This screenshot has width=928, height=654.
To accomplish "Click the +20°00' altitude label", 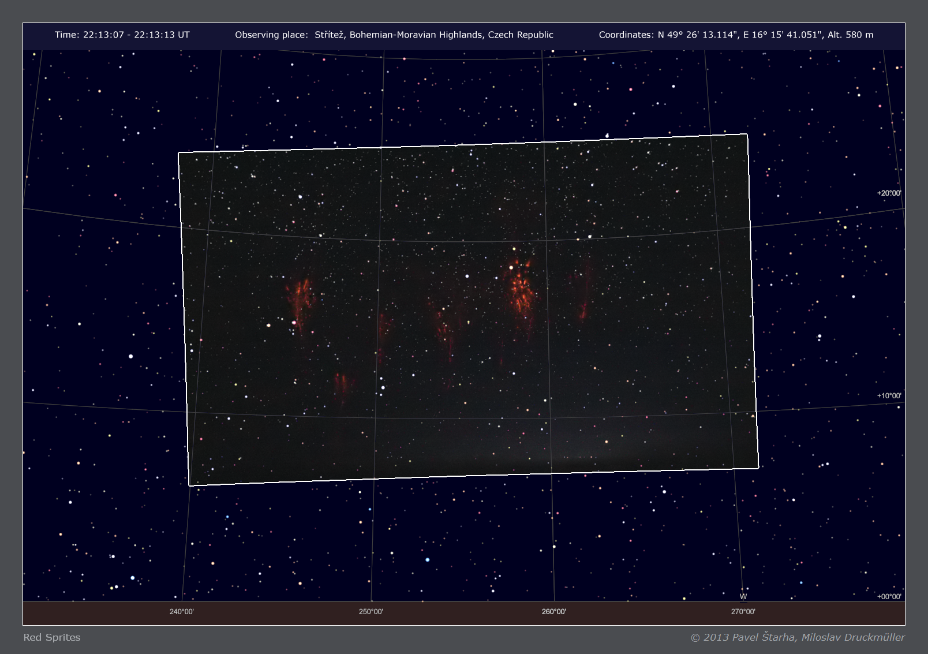I will 888,193.
